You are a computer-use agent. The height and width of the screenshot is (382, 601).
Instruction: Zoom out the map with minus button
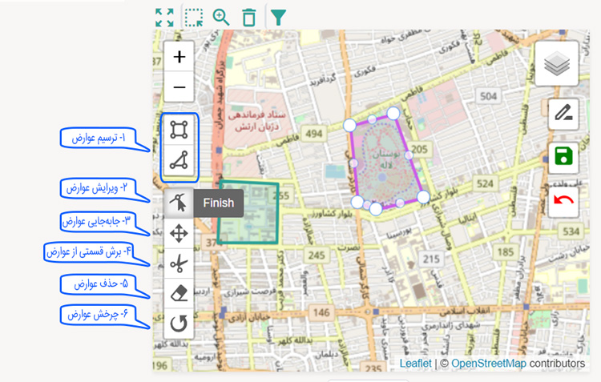click(179, 86)
